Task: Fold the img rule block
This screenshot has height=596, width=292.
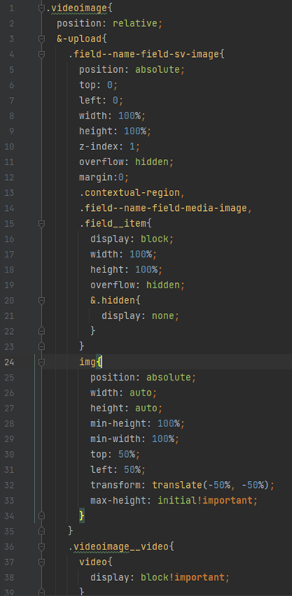Action: pyautogui.click(x=41, y=362)
